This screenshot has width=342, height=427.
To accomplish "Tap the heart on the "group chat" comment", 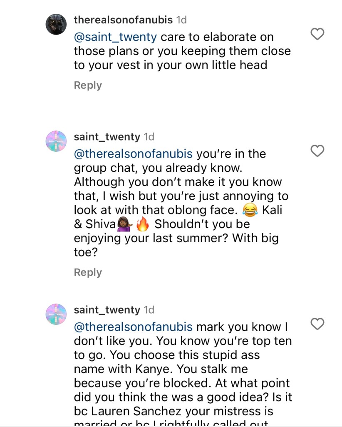I will click(x=317, y=151).
